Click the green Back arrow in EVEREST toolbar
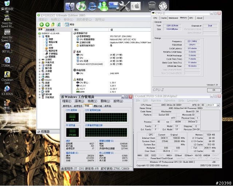 pos(42,24)
